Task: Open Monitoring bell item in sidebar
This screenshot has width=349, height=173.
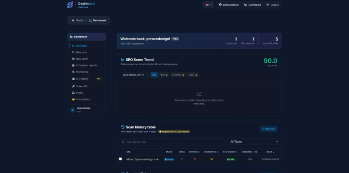Action: (80, 72)
